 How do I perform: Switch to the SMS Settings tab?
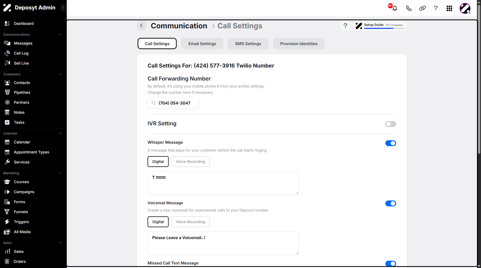click(248, 43)
